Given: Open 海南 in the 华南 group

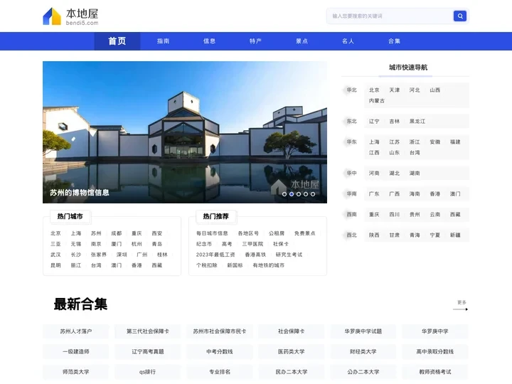Looking at the screenshot, I should (415, 194).
